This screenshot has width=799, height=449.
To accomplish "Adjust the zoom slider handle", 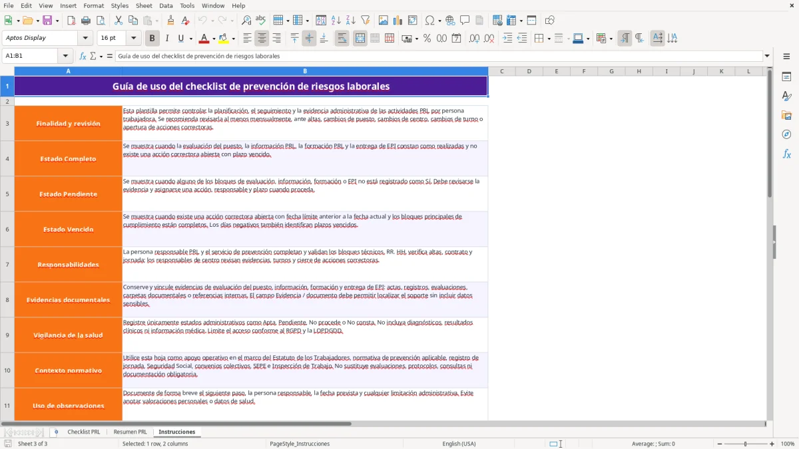I will click(x=746, y=444).
